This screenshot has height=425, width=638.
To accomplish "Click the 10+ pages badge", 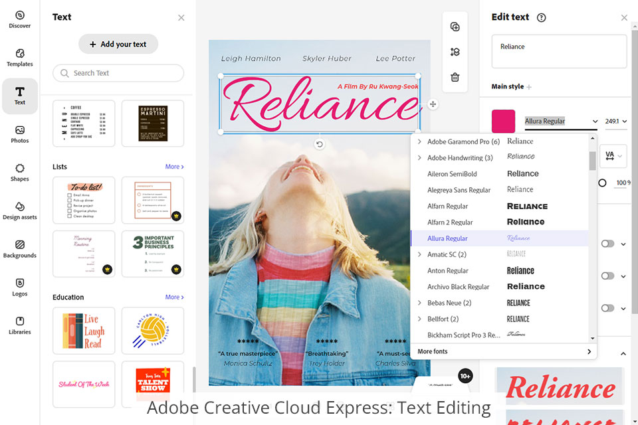I will 465,376.
